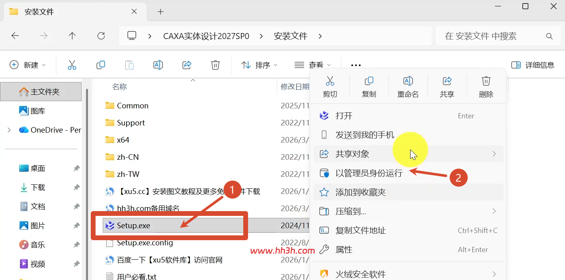Screen dimensions: 565x280
Task: Click the toolbar Copy icon
Action: pyautogui.click(x=101, y=65)
